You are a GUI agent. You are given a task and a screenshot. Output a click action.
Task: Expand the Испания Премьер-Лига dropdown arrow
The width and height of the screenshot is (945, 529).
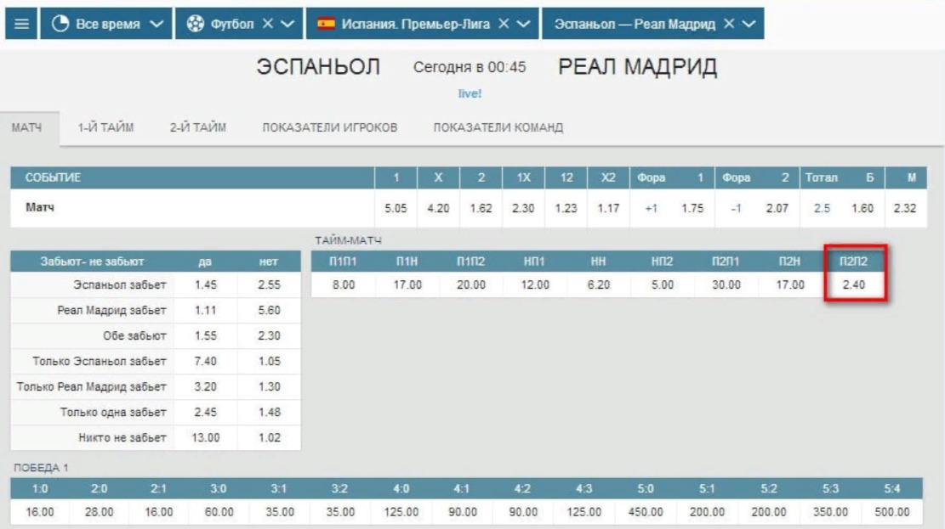click(524, 24)
